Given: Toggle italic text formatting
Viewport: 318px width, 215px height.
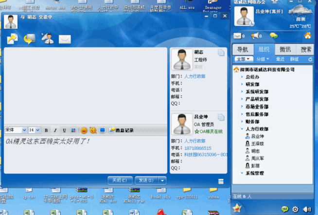Looking at the screenshot, I should [x=55, y=130].
